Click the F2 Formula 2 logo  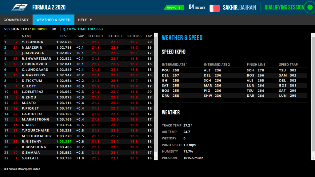pos(19,7)
